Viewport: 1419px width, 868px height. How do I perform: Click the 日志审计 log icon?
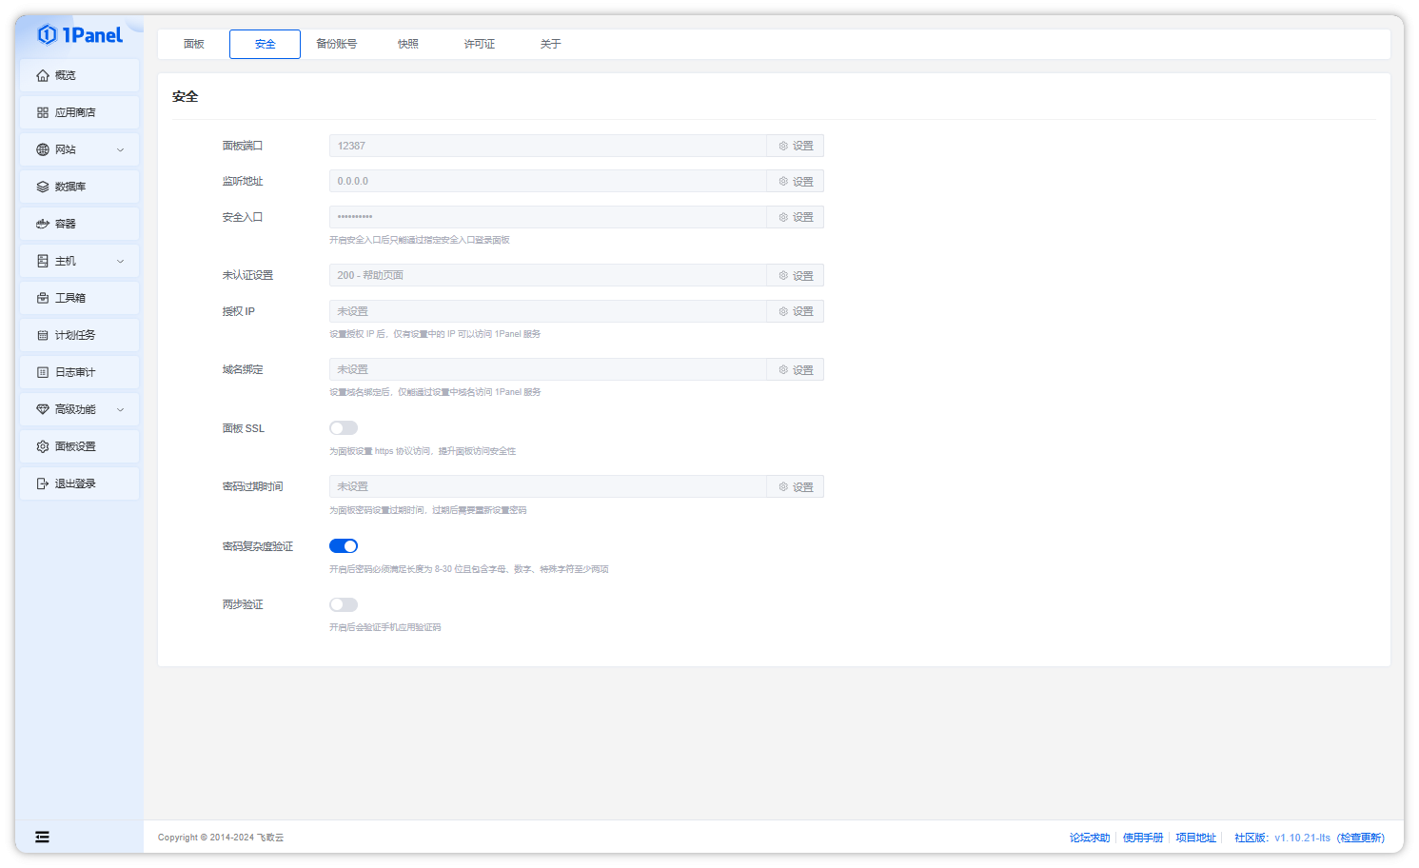(x=43, y=372)
